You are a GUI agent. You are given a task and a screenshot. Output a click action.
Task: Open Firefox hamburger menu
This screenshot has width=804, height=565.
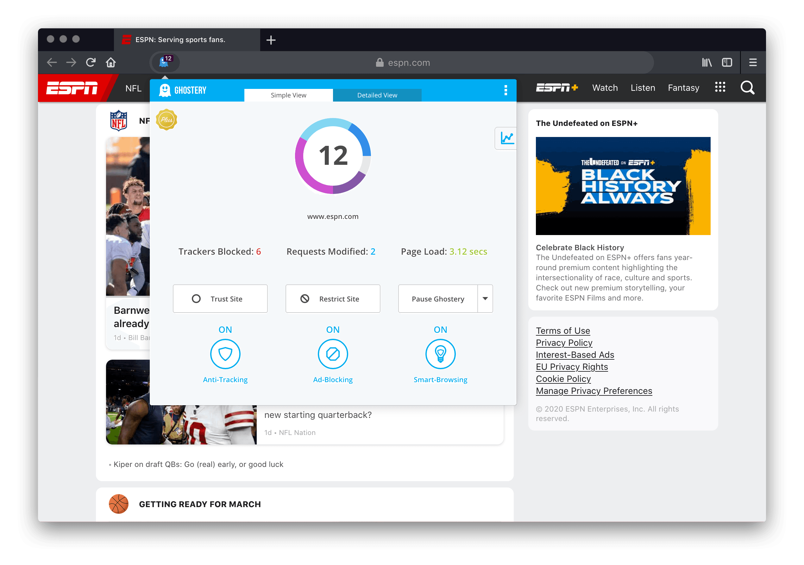pyautogui.click(x=752, y=63)
